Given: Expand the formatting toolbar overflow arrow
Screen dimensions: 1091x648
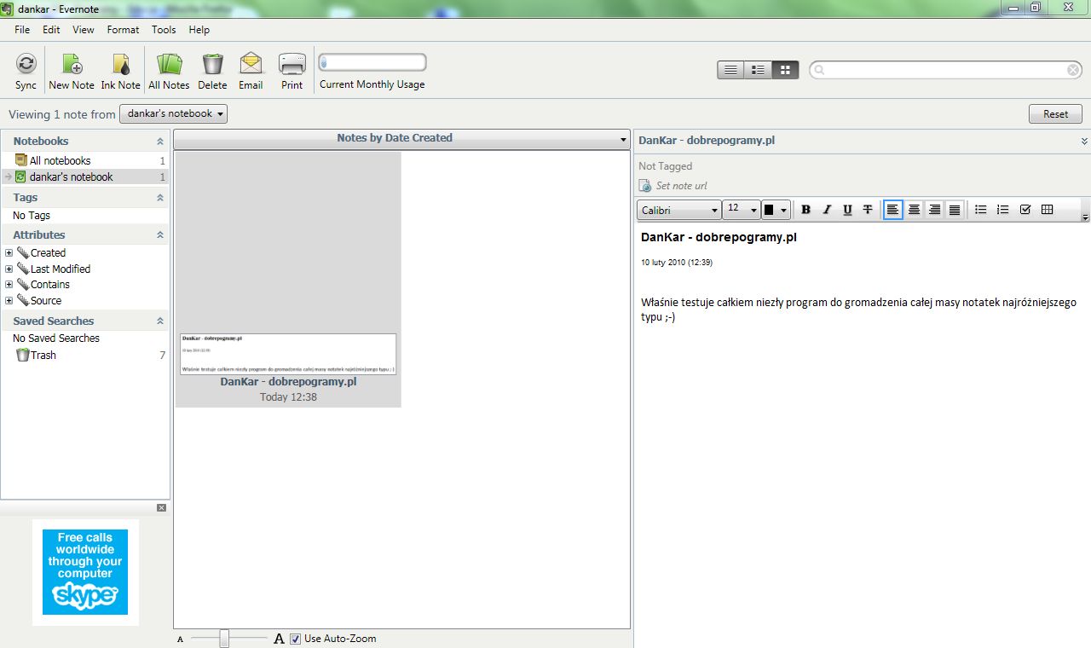Looking at the screenshot, I should pos(1085,218).
